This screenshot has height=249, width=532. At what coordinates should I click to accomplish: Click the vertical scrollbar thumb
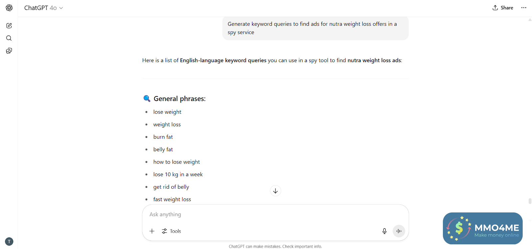point(530,201)
